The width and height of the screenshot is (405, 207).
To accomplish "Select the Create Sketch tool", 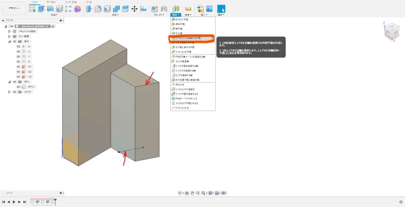I will point(32,9).
